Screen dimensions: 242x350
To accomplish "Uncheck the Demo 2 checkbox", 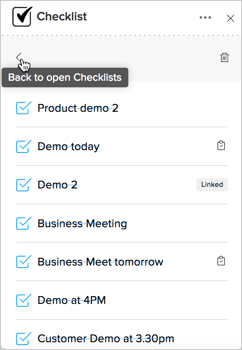I will click(24, 185).
